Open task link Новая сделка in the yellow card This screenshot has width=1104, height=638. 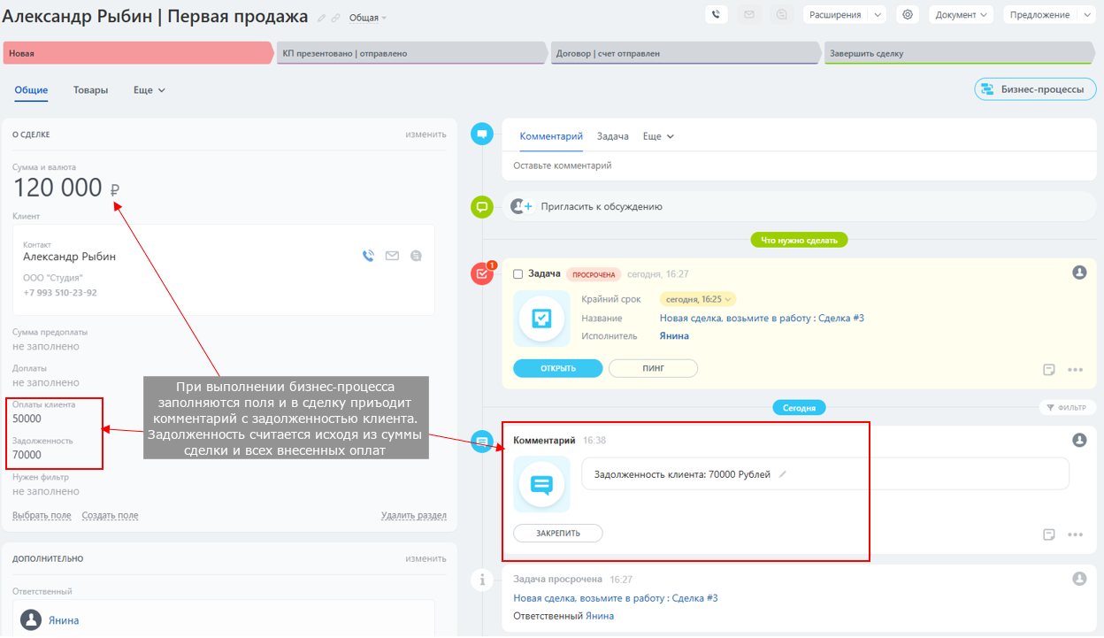pyautogui.click(x=762, y=318)
